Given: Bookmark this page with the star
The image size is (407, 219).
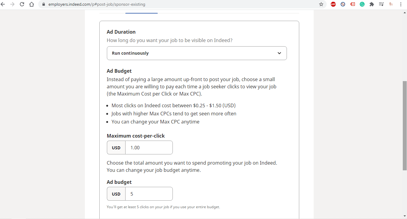Looking at the screenshot, I should coord(321,4).
